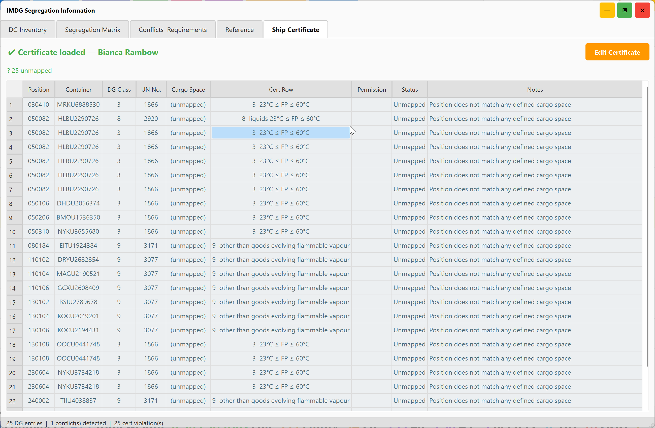
Task: Select row header number 11
Action: [x=15, y=246]
